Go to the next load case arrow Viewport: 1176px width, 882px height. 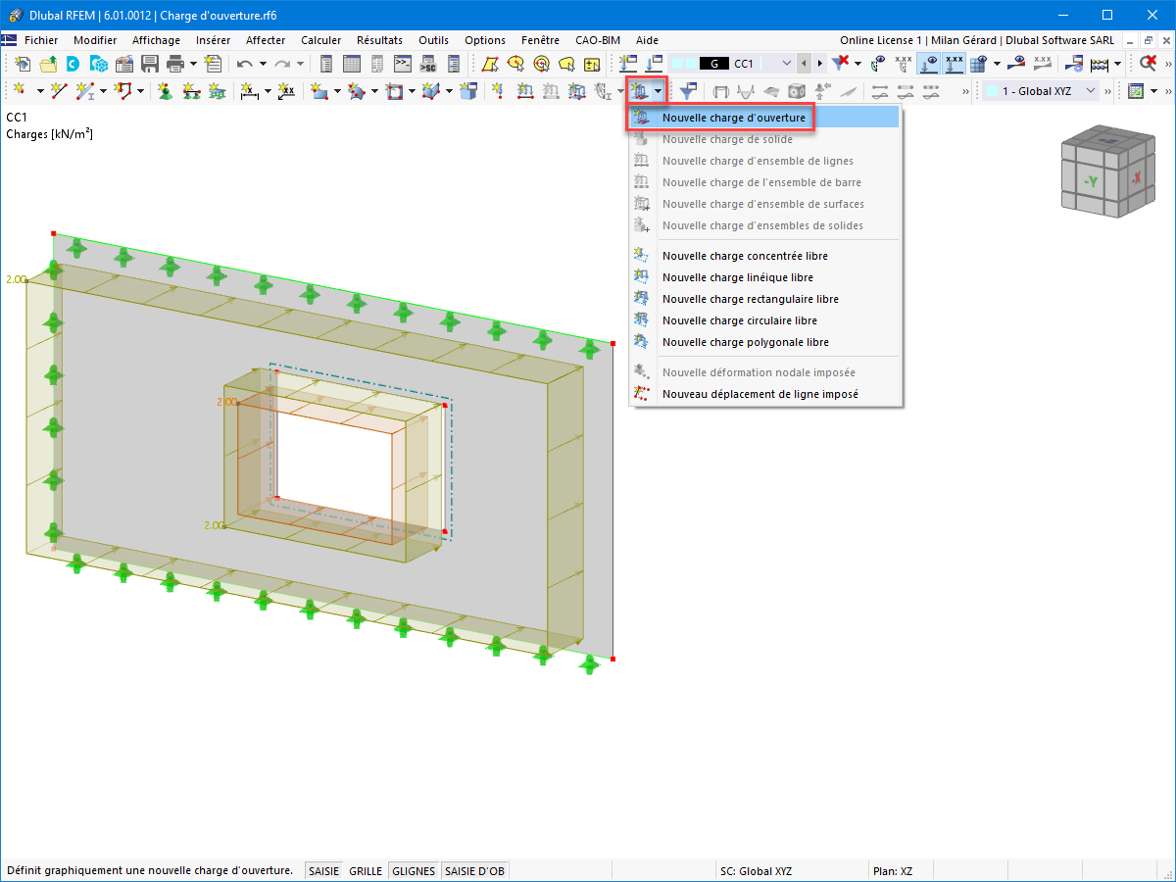pos(820,64)
